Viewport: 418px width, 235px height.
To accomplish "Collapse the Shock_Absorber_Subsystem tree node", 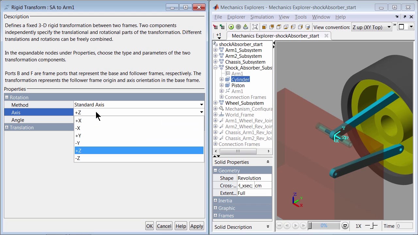I will [x=216, y=68].
